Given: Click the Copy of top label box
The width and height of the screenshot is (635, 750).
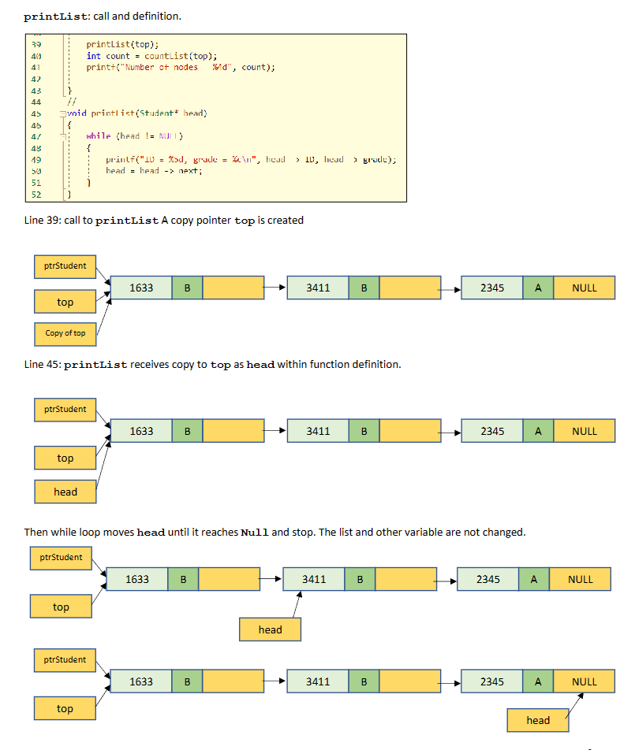Looking at the screenshot, I should [65, 333].
